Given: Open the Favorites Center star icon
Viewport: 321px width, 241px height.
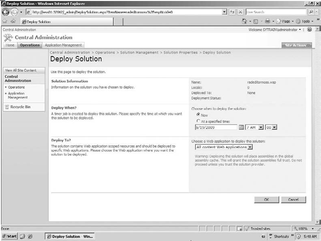Looking at the screenshot, I should (x=5, y=21).
